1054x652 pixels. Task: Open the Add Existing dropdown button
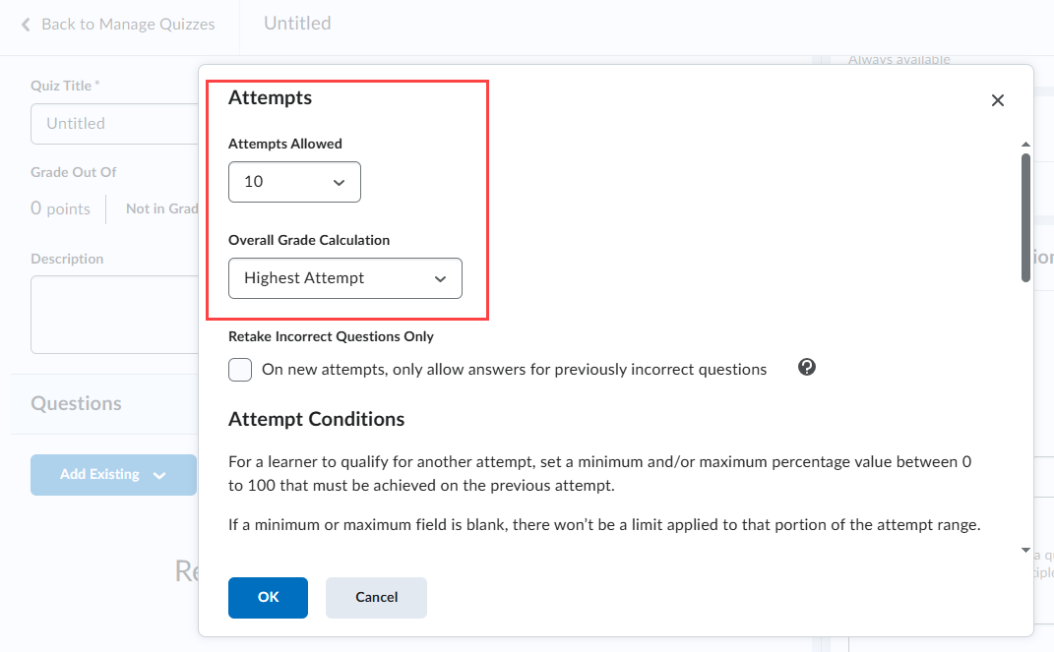(x=113, y=475)
